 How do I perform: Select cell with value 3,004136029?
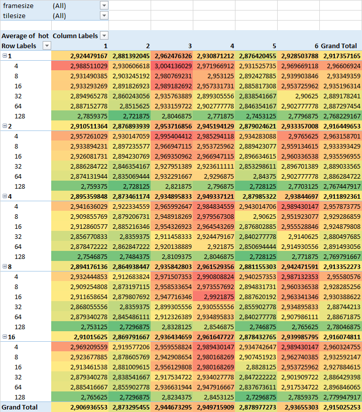pos(172,66)
